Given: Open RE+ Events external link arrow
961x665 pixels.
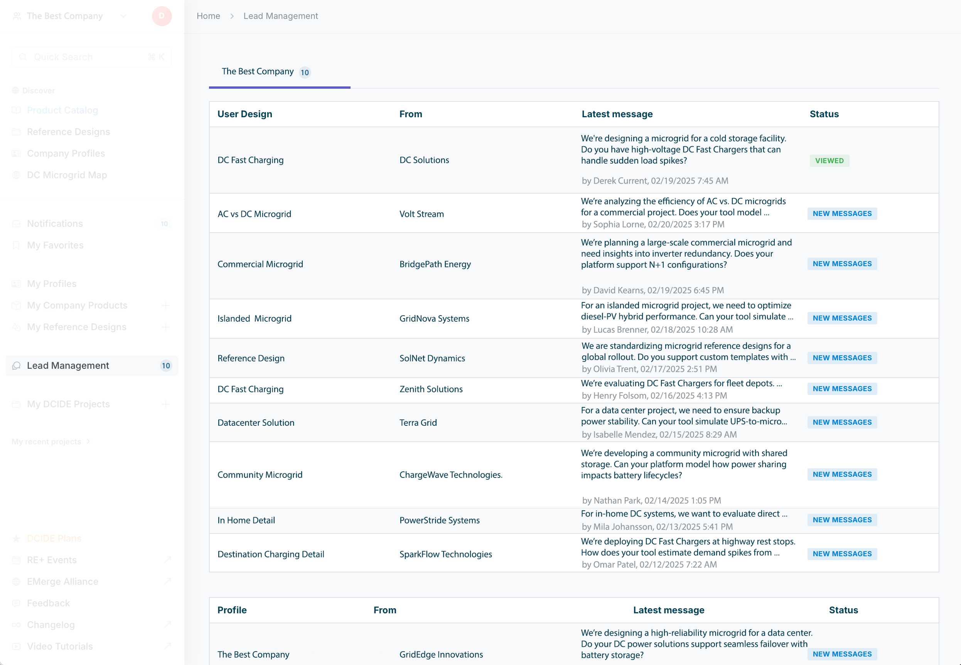Looking at the screenshot, I should coord(167,560).
